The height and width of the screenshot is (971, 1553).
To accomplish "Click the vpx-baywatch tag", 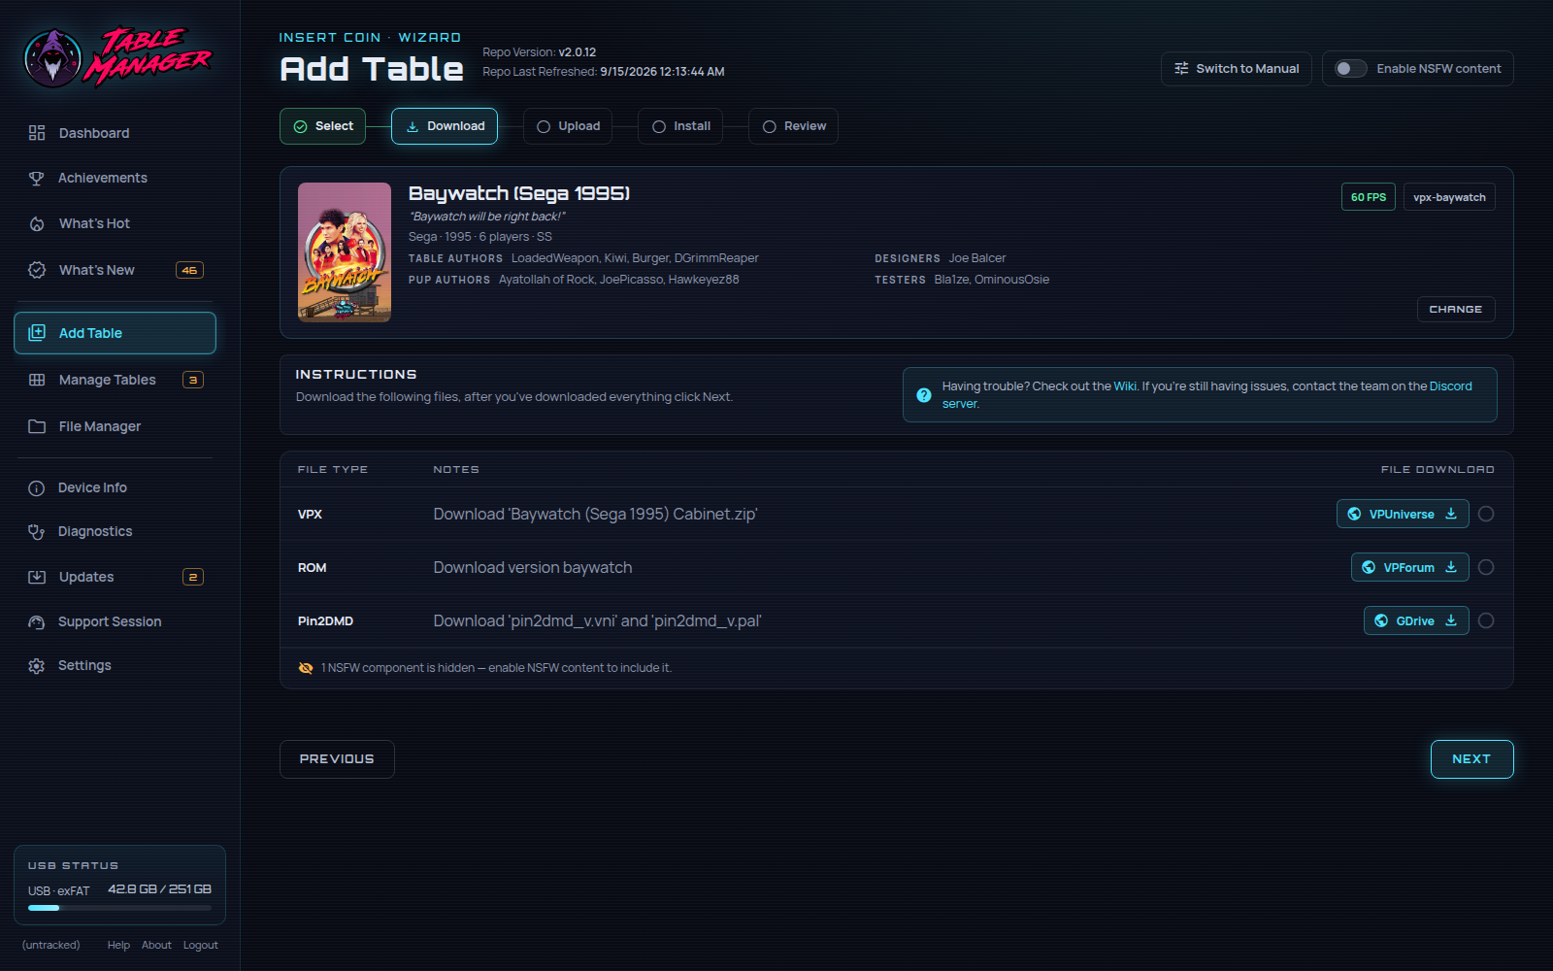I will (1449, 197).
